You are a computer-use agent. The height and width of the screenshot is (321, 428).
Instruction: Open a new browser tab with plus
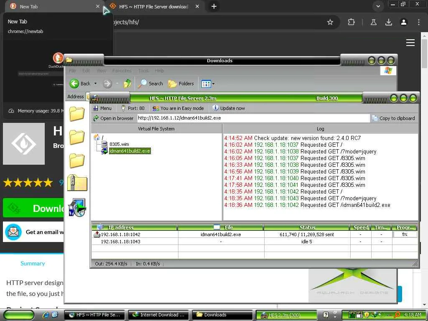[x=214, y=6]
